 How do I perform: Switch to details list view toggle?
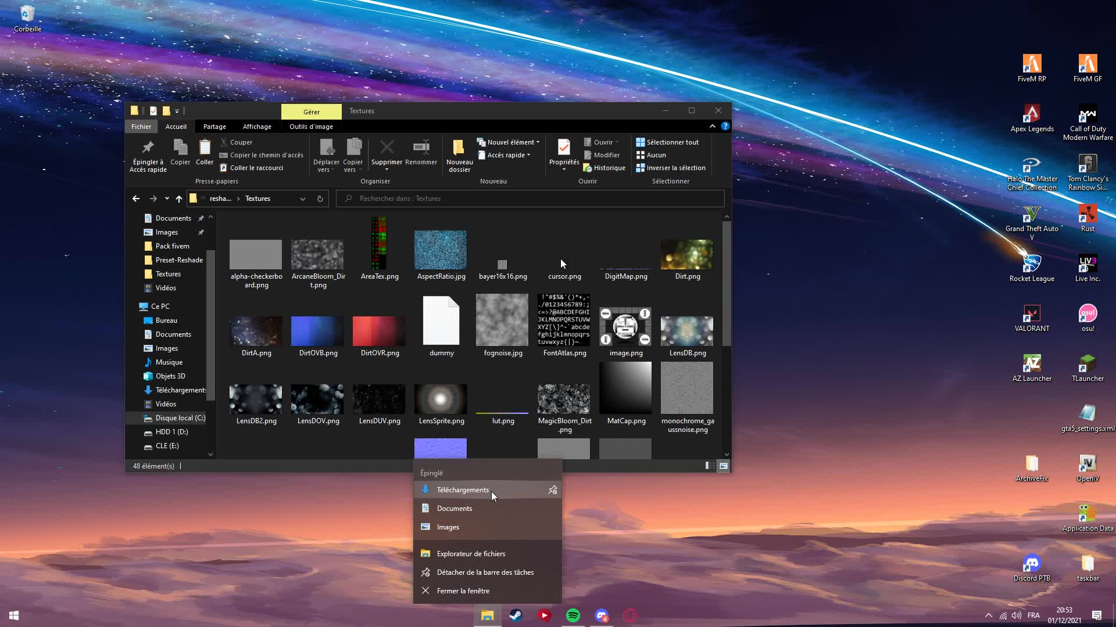point(710,466)
